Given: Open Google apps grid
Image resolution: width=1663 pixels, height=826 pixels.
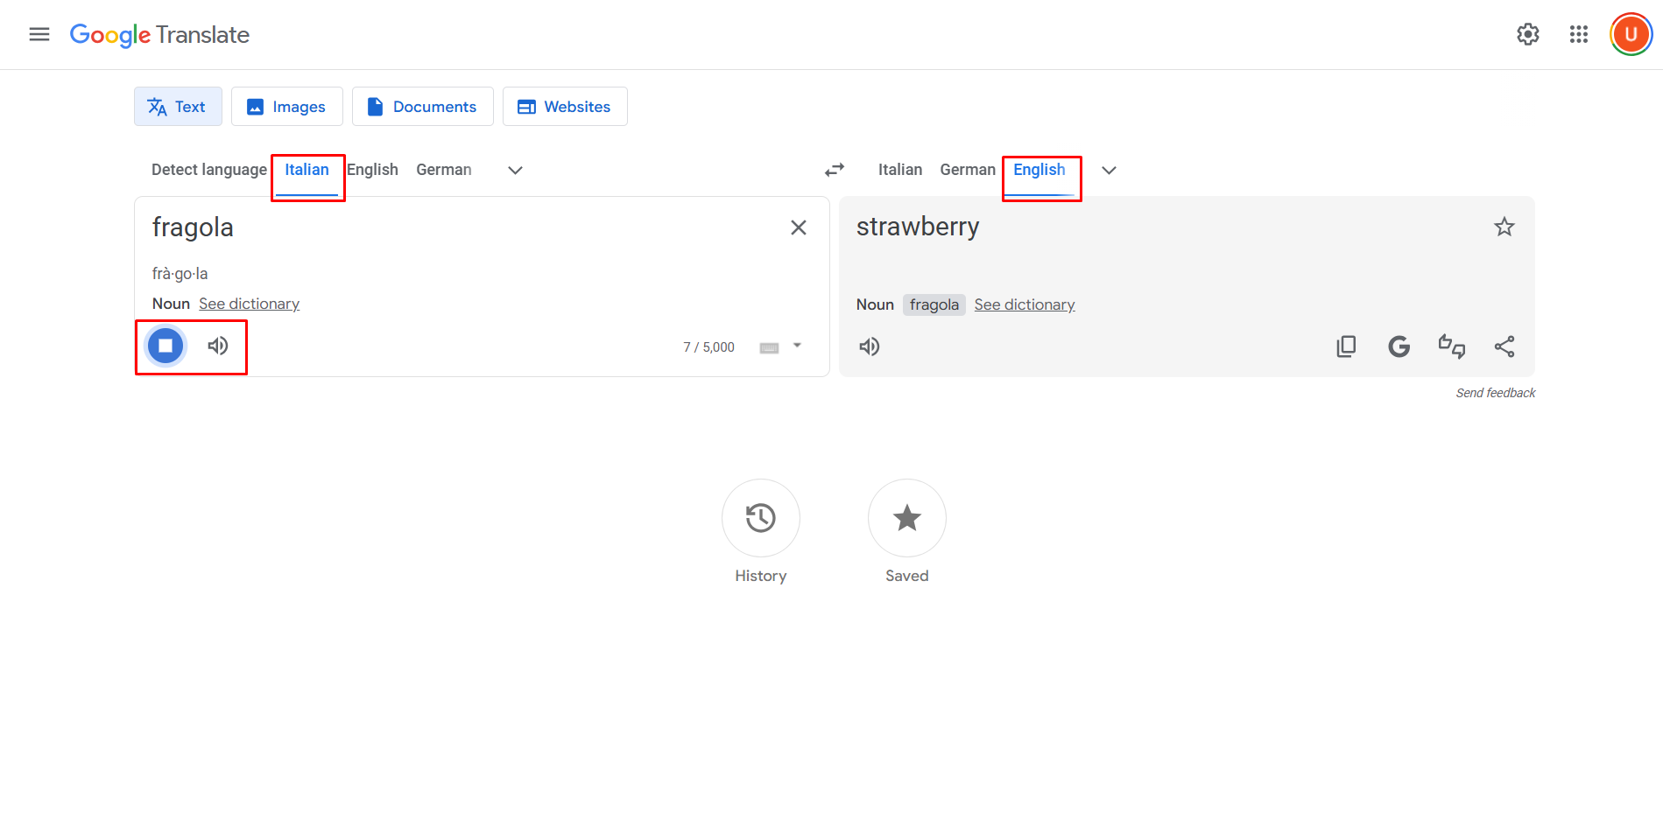Looking at the screenshot, I should [1579, 34].
